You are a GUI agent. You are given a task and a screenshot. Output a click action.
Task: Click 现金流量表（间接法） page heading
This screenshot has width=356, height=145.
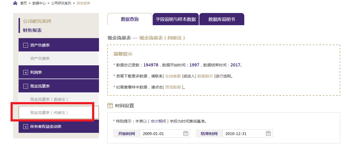pyautogui.click(x=162, y=38)
